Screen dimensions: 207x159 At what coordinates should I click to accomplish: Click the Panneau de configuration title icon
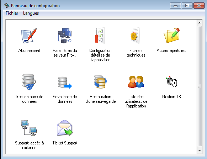[7, 5]
